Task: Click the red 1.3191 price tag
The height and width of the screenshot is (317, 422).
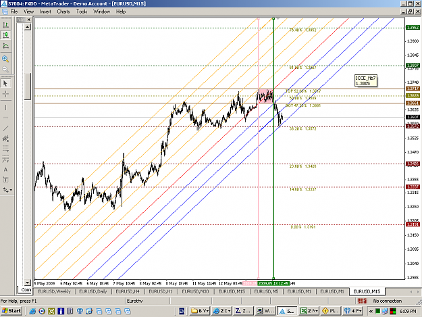Action: pyautogui.click(x=413, y=224)
